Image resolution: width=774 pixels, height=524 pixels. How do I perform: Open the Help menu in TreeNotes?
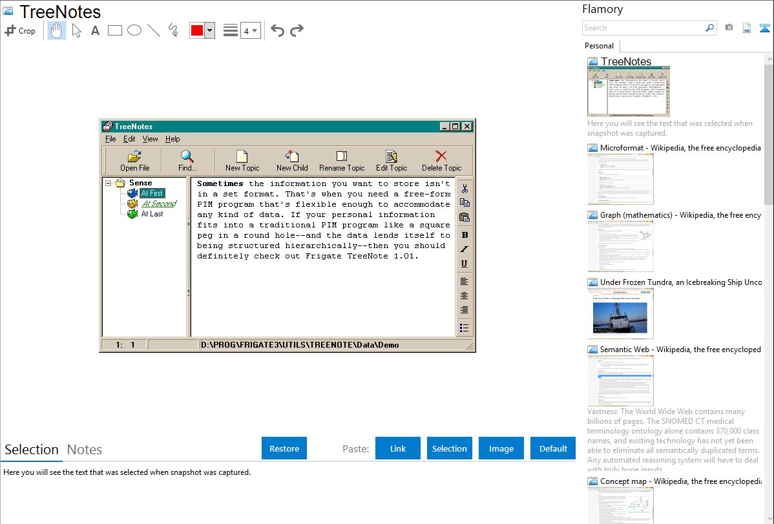point(173,139)
